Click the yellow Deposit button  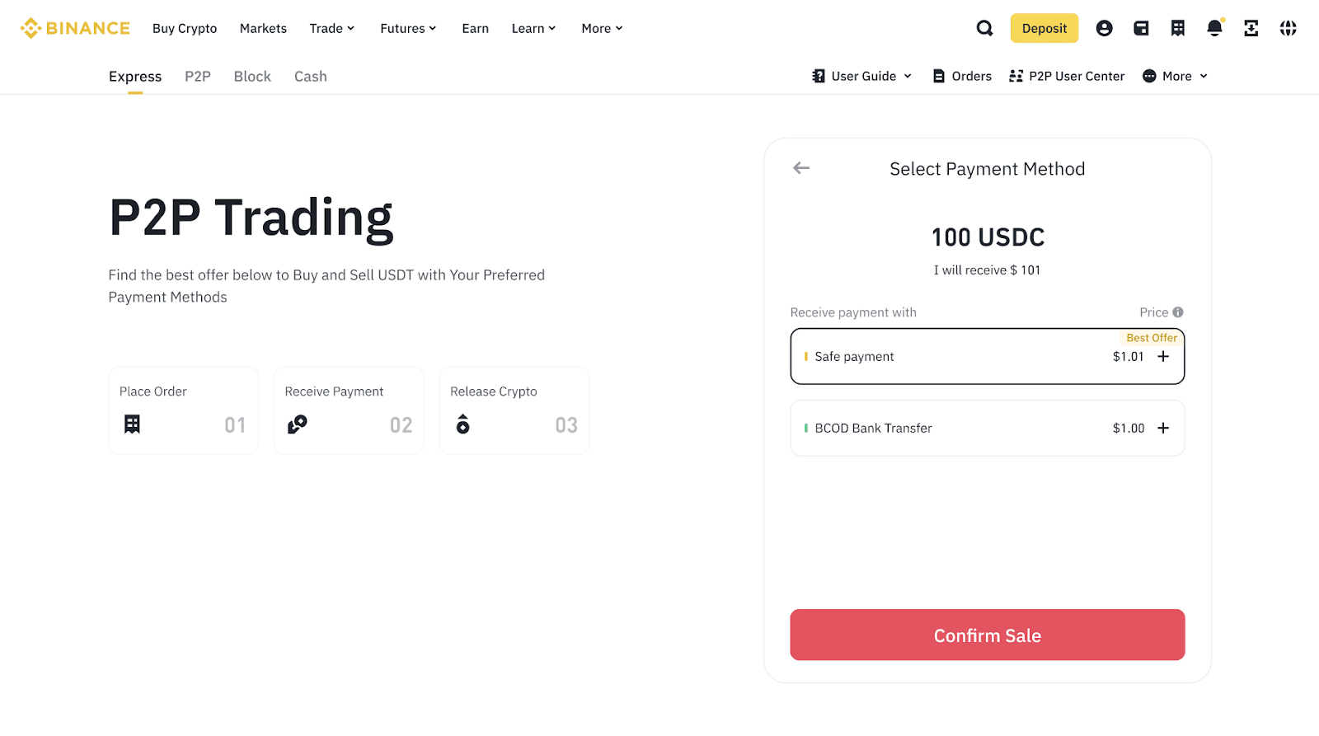point(1044,28)
